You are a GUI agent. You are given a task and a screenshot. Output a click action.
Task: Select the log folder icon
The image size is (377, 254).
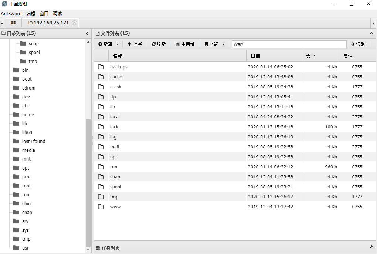pyautogui.click(x=101, y=137)
